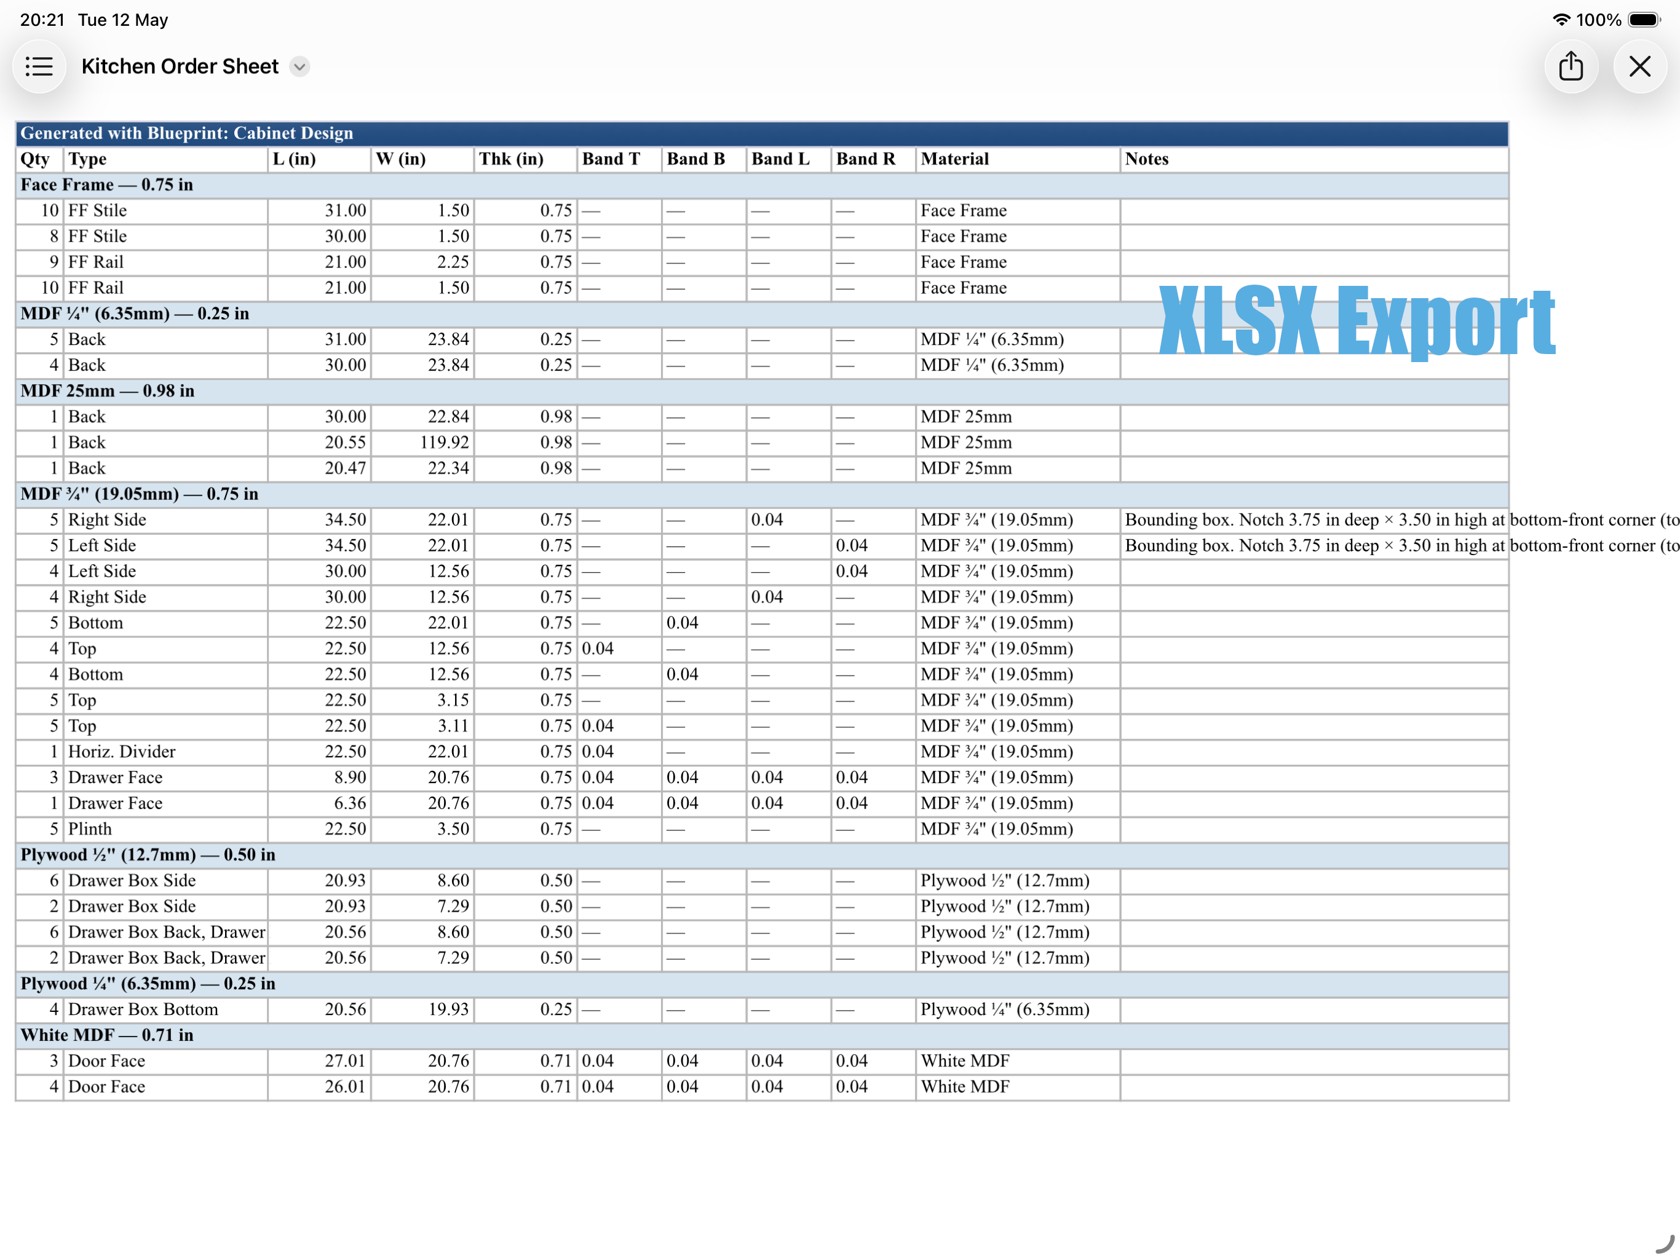
Task: Select the Type column header
Action: 165,159
